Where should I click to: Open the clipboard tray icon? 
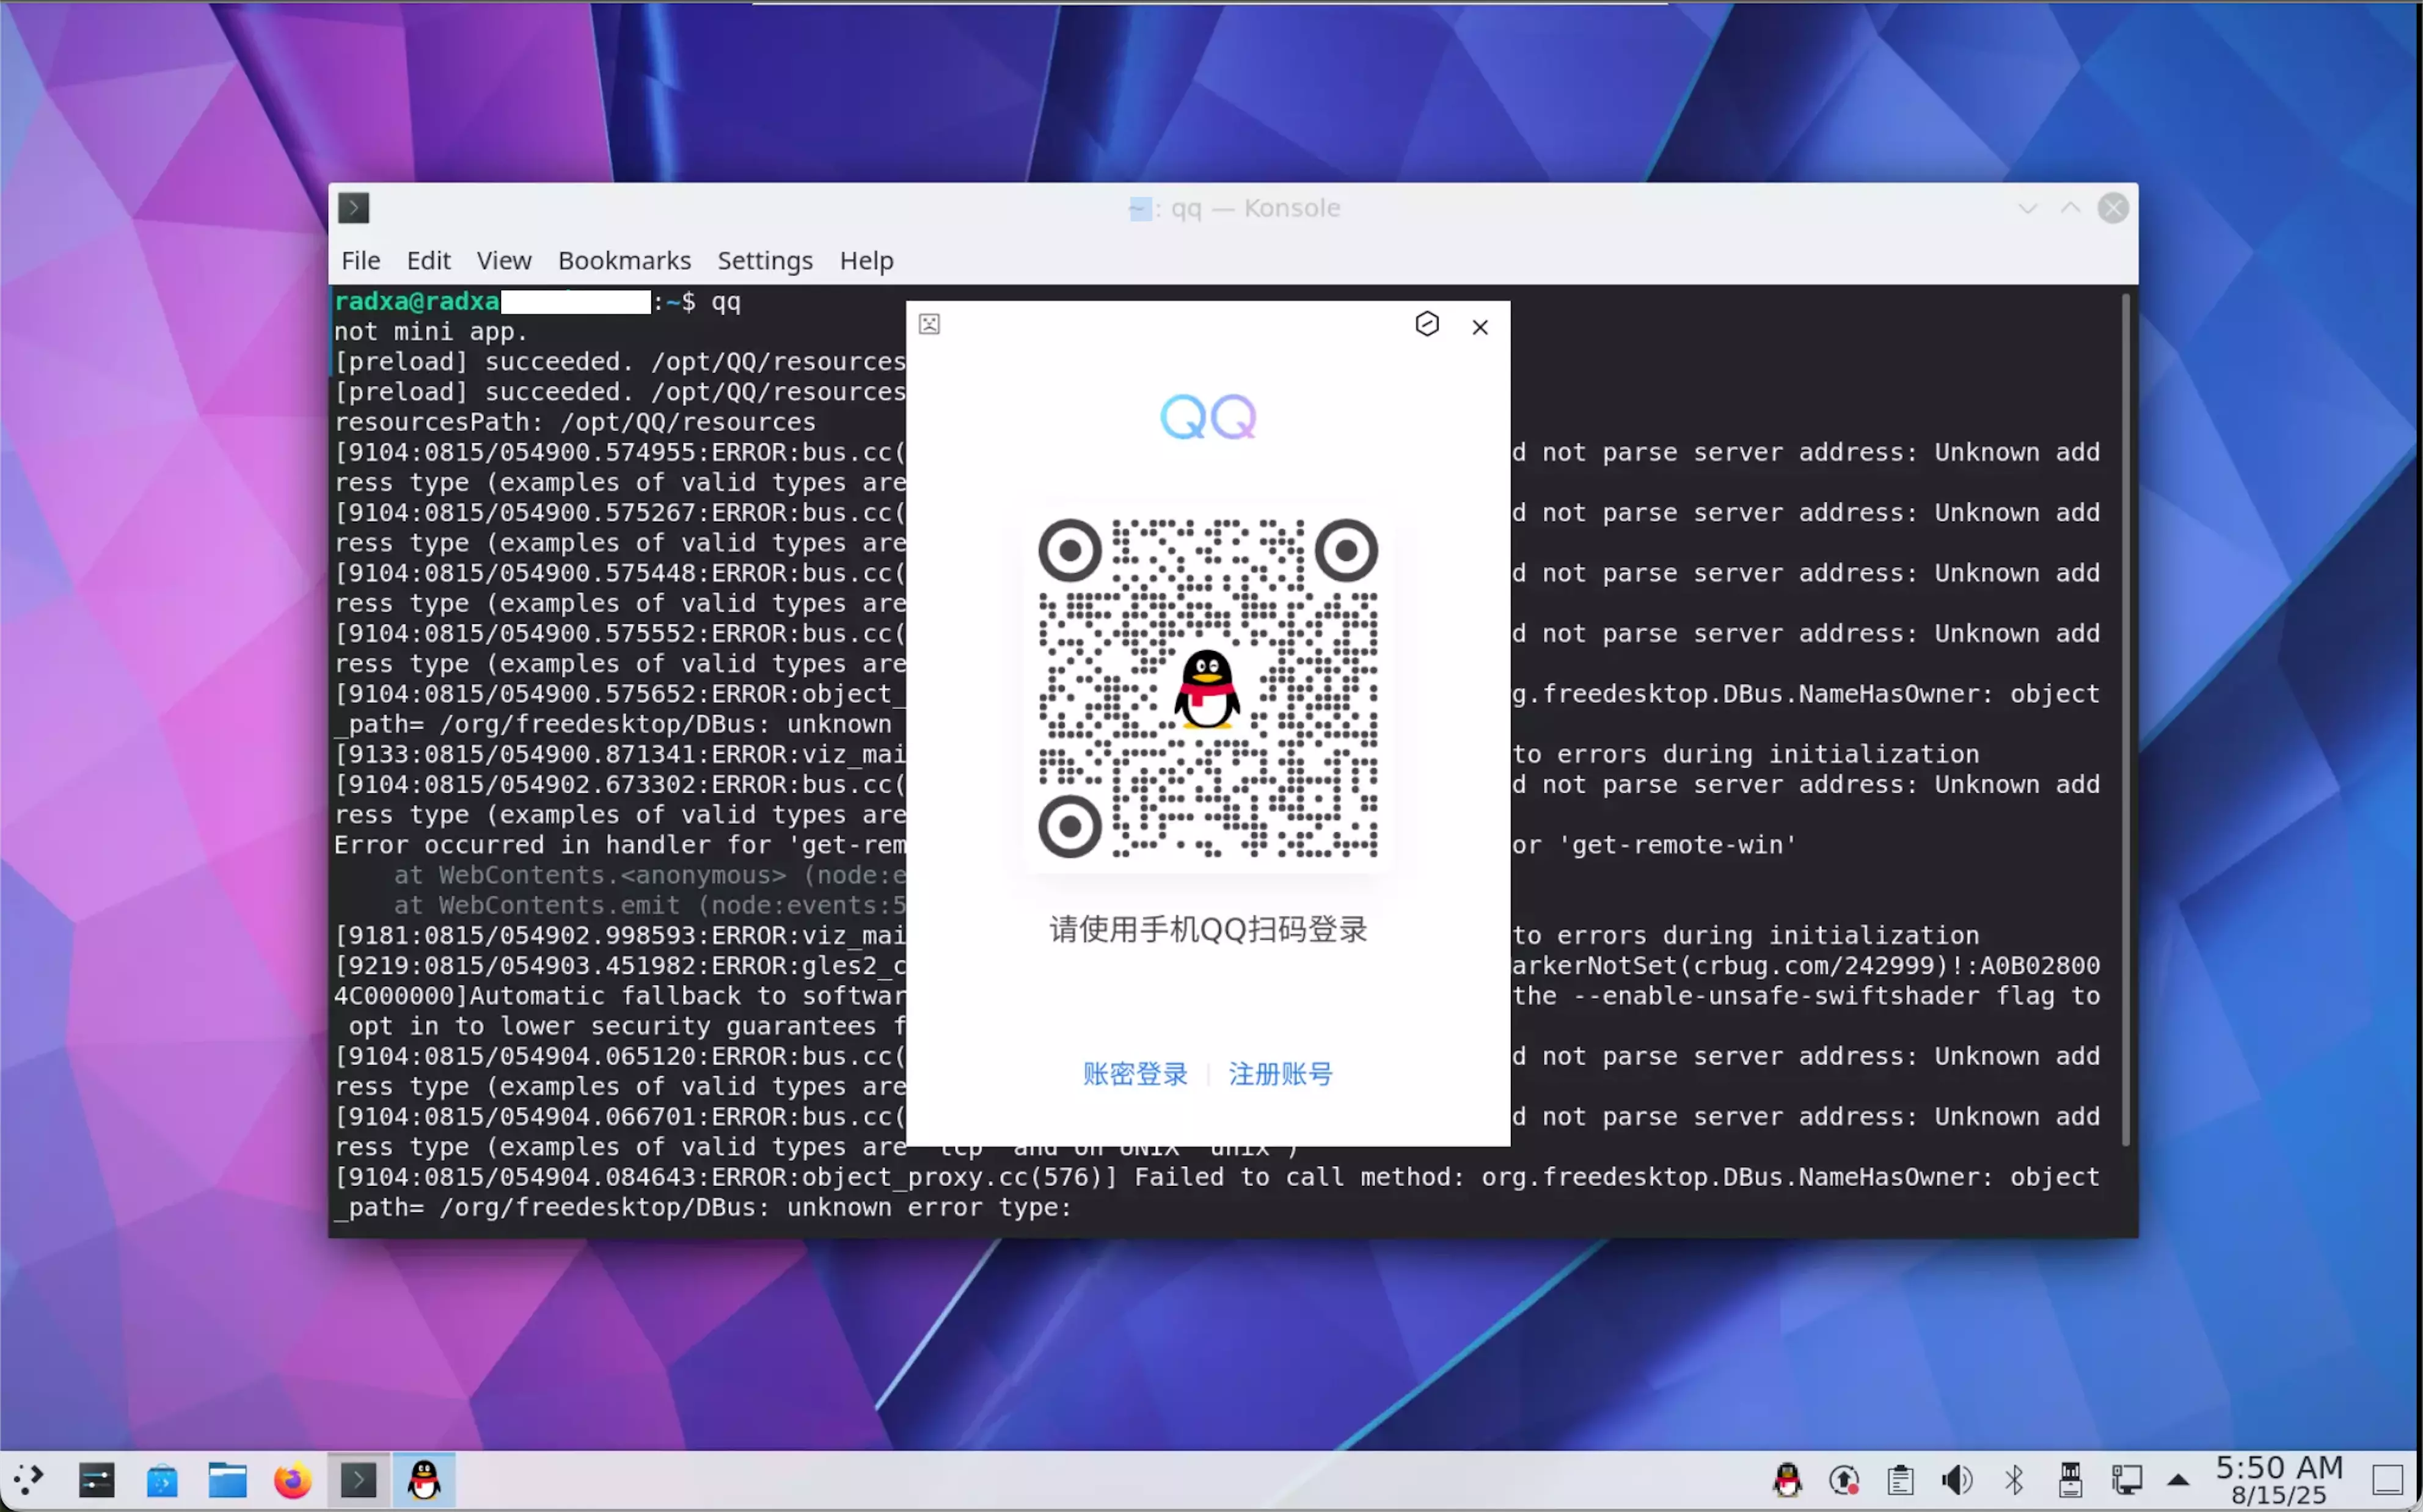point(1900,1480)
